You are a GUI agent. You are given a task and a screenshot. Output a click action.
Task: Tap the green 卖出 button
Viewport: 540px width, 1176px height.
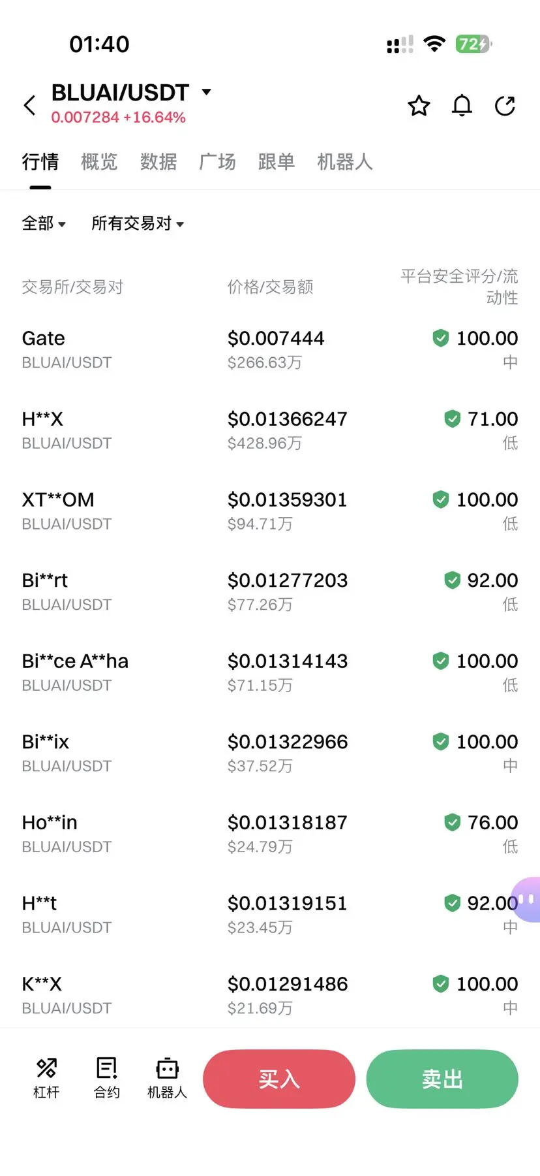point(442,1079)
